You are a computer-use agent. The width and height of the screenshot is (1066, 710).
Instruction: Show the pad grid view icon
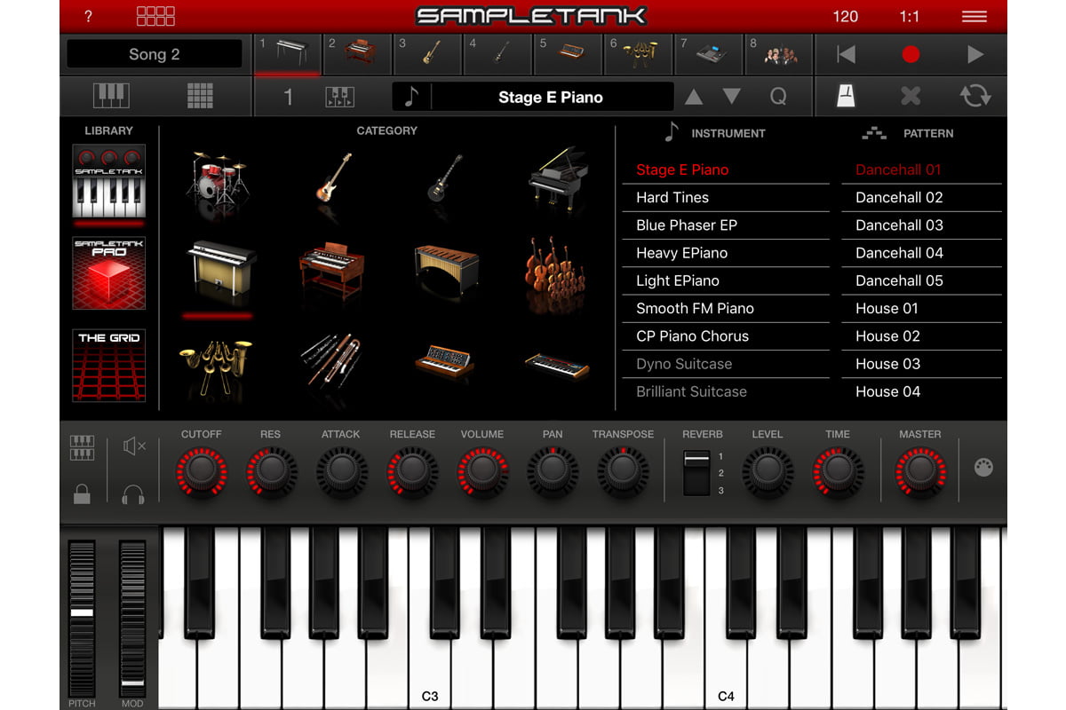point(200,96)
